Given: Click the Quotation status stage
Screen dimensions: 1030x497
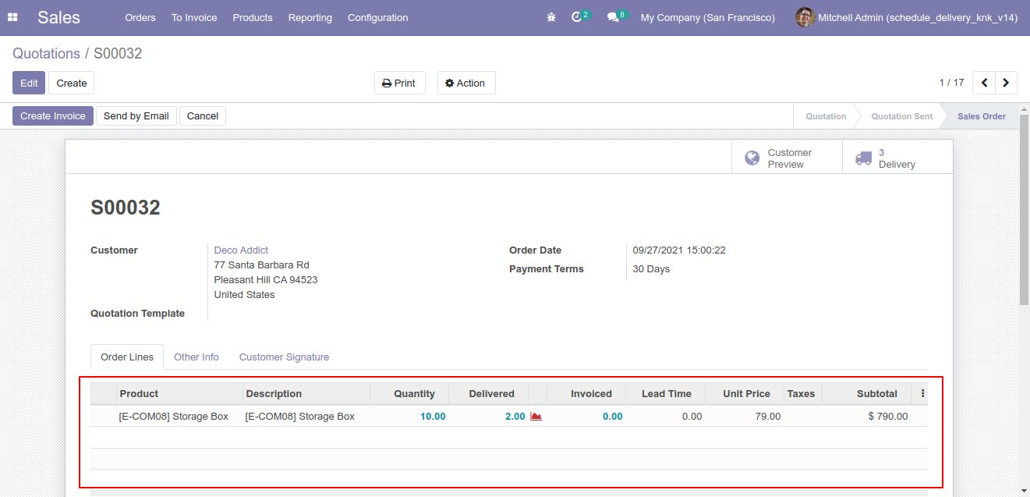Looking at the screenshot, I should (x=826, y=116).
